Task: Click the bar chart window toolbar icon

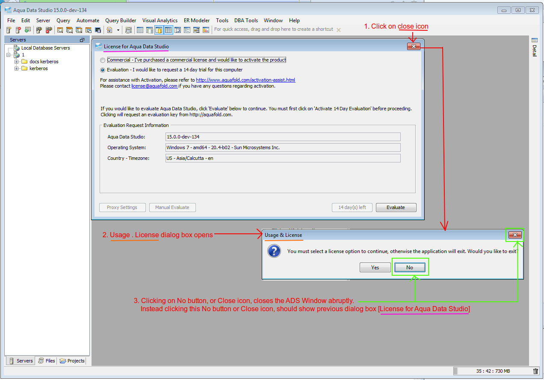Action: click(x=206, y=30)
